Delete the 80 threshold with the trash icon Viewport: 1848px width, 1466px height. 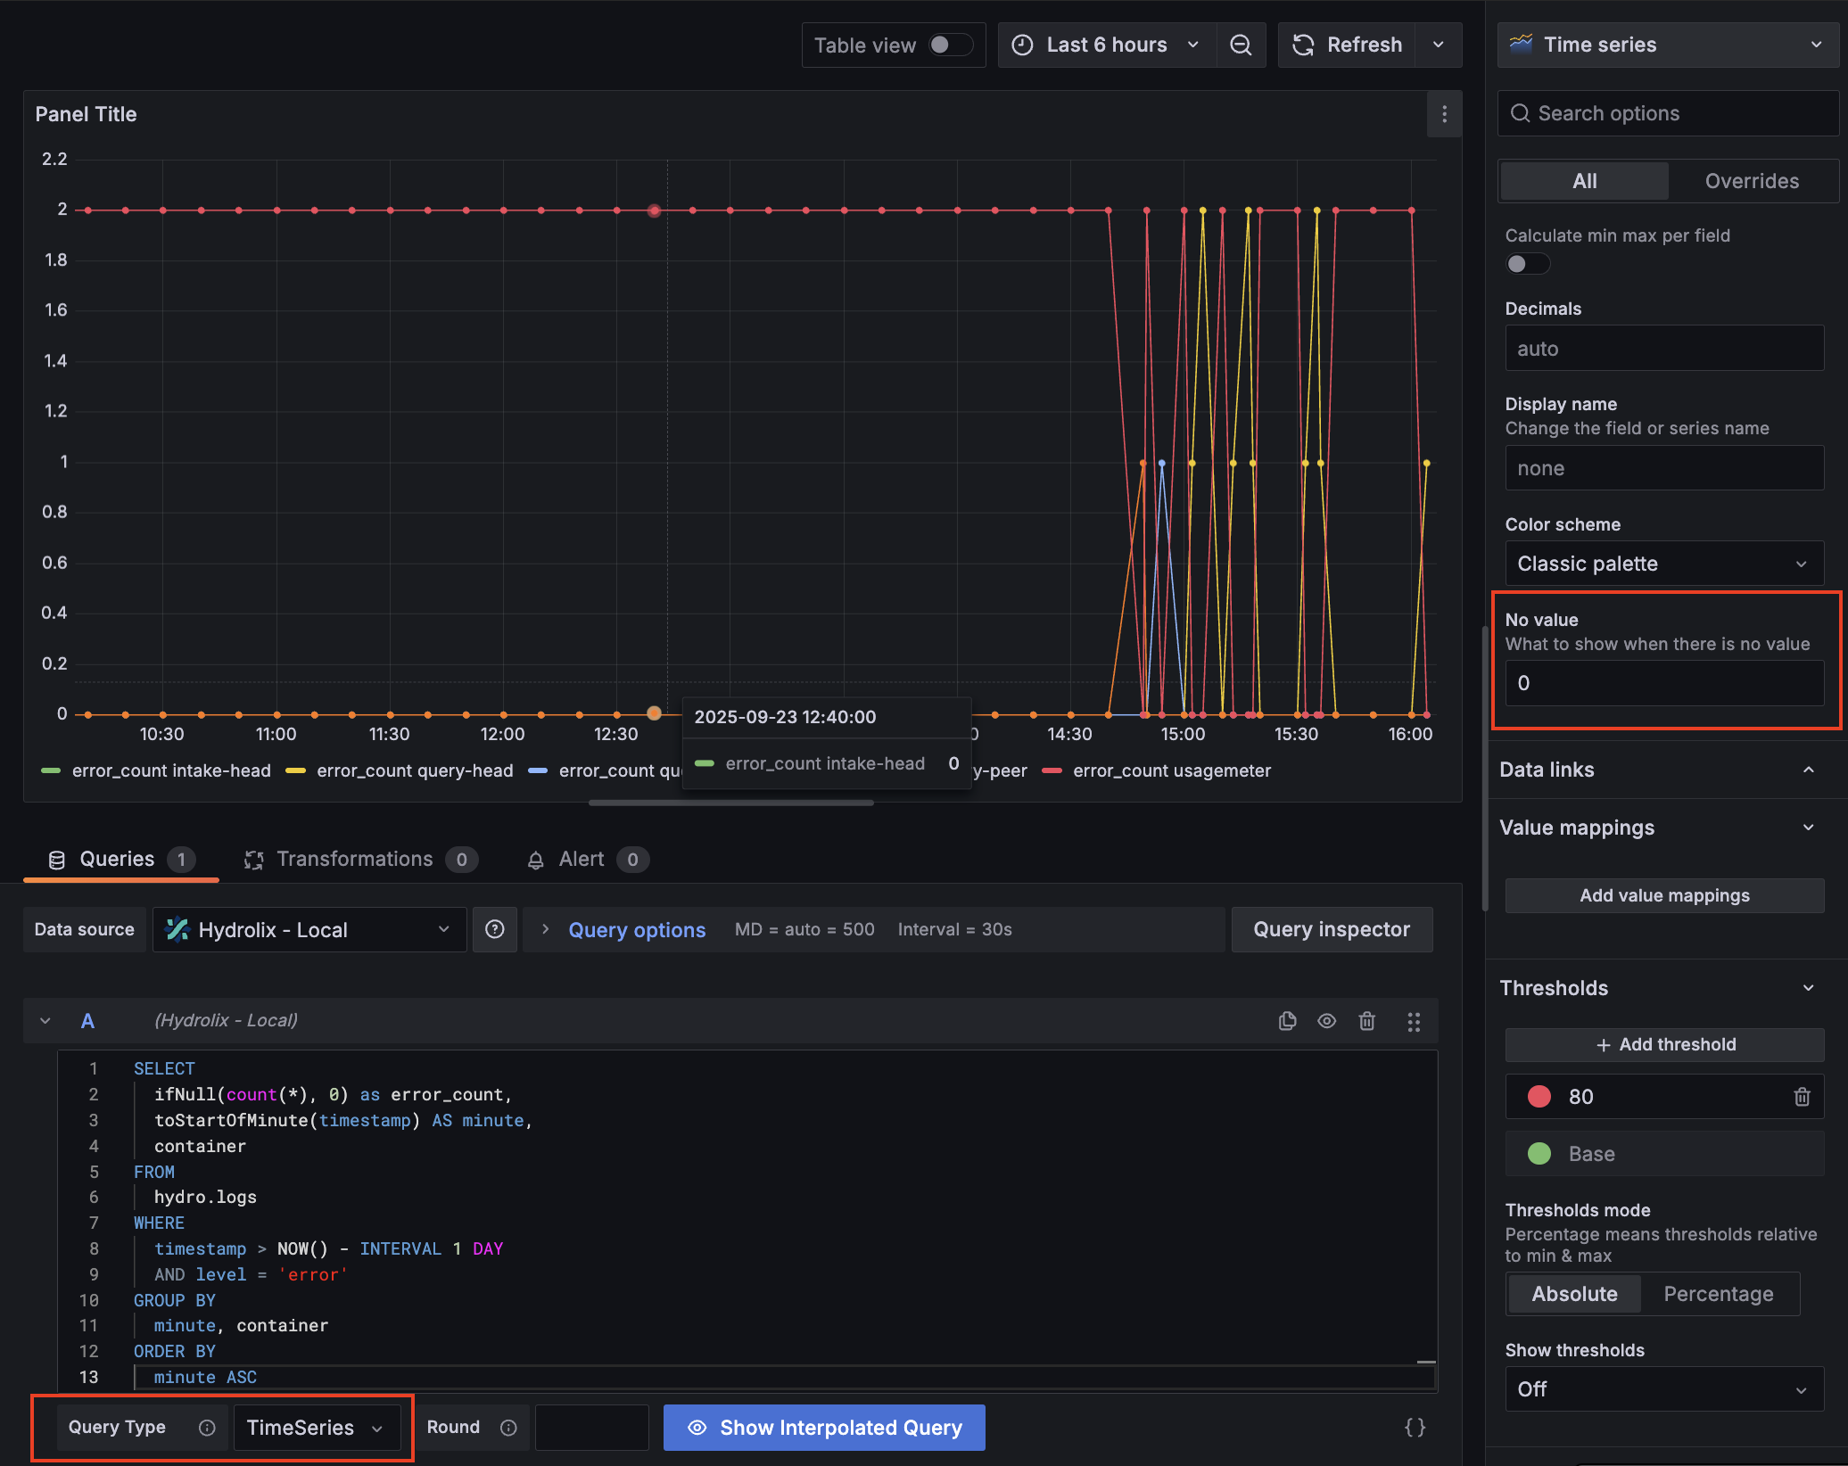[1803, 1096]
